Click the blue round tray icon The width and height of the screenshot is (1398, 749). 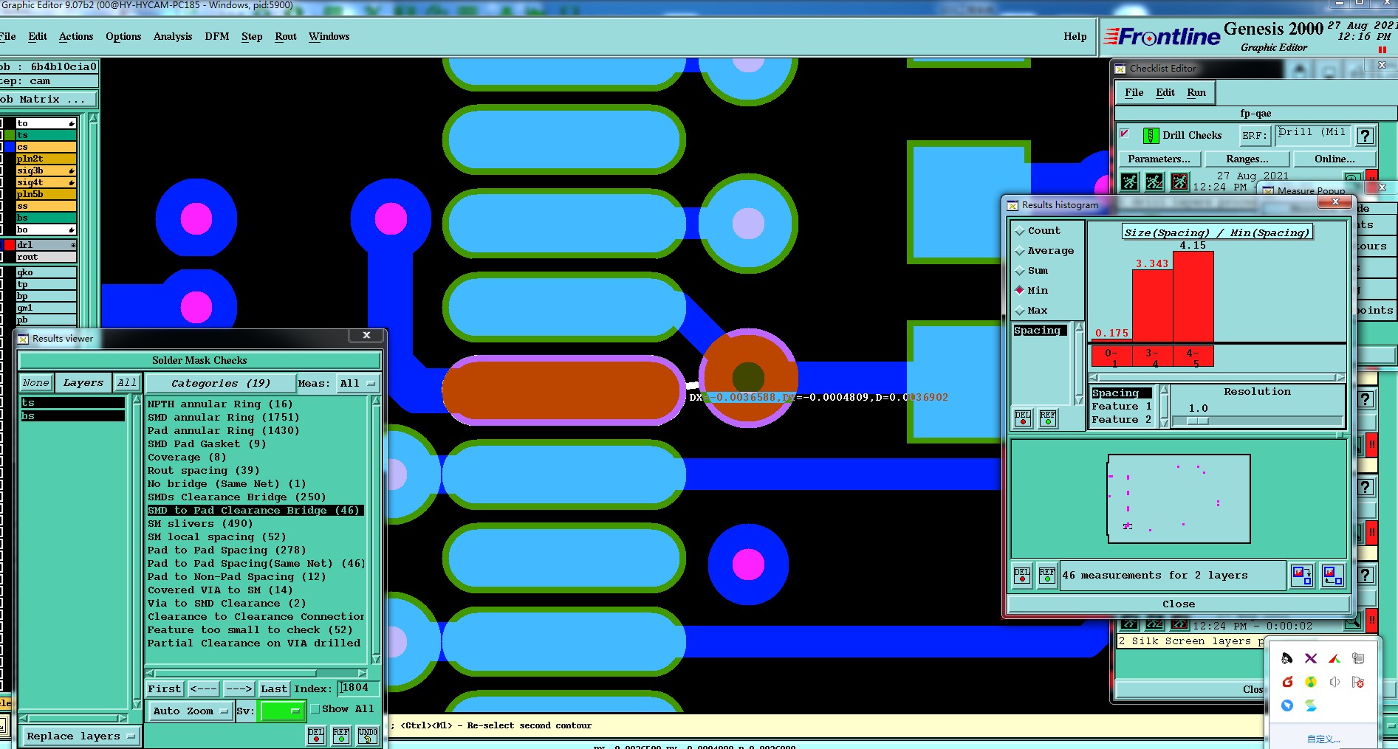click(1287, 705)
